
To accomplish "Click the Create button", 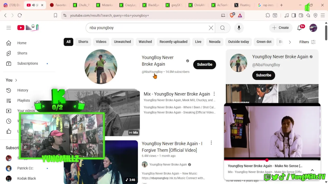I will tap(280, 28).
